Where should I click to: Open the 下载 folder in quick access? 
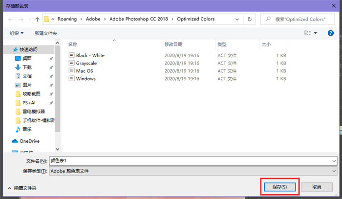[x=26, y=67]
